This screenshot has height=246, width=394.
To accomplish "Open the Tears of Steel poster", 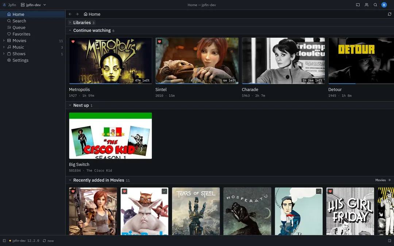I will point(196,211).
